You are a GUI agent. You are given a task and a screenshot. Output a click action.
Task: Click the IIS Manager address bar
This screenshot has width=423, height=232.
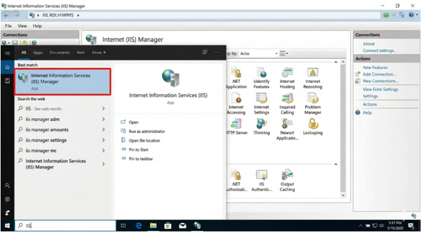pyautogui.click(x=204, y=15)
